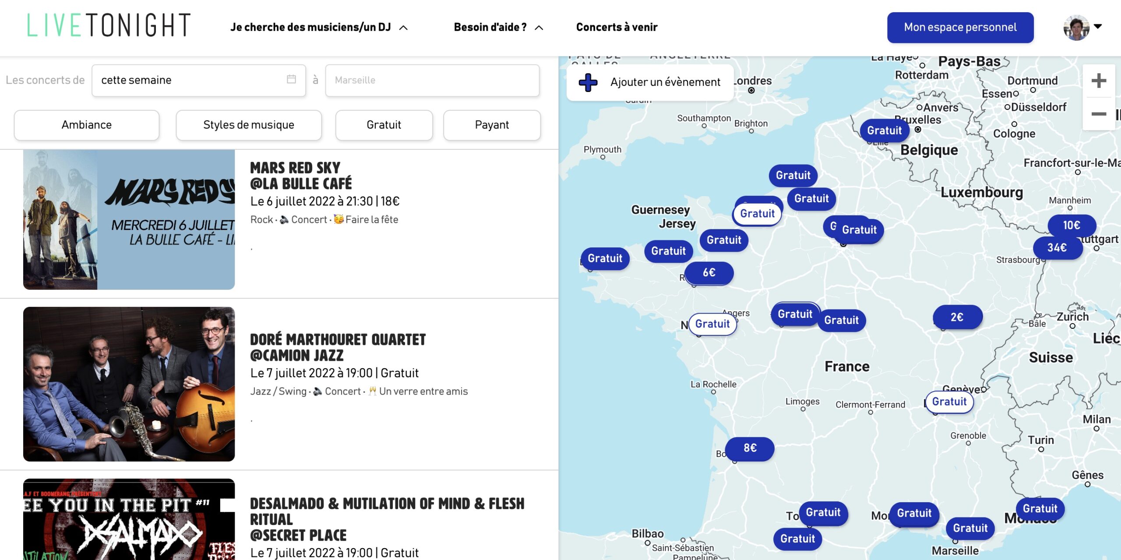Click the LiveTonight logo

tap(109, 25)
